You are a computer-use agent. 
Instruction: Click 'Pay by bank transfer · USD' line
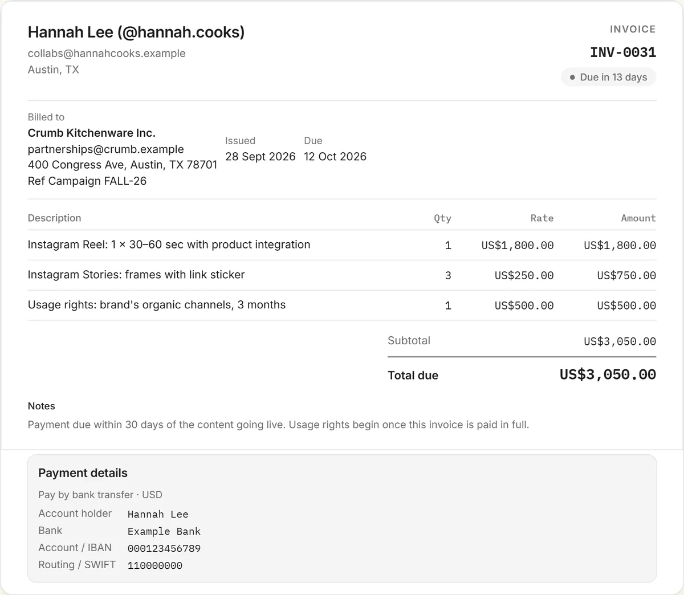100,495
